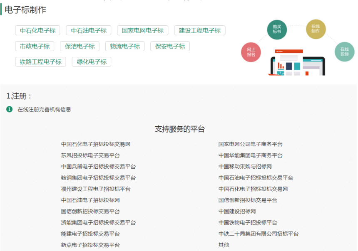Click the computer monitor illustration

tap(297, 62)
